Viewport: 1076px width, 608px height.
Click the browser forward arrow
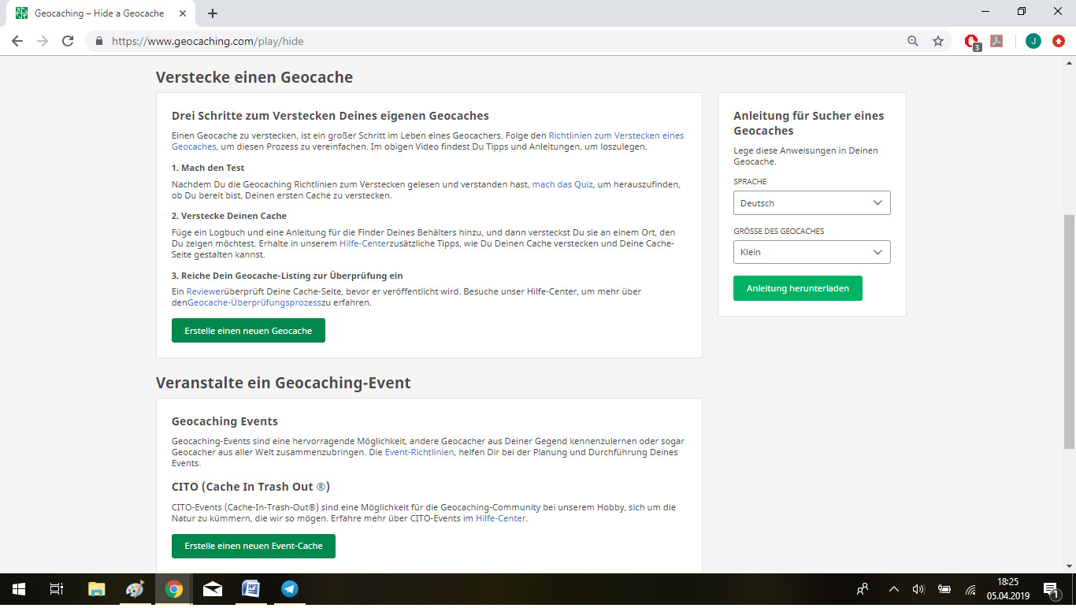[43, 41]
